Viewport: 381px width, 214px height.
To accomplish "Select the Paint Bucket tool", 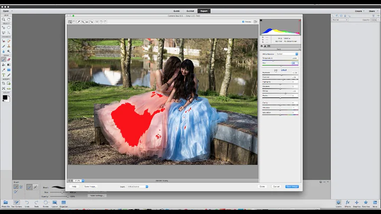I will pos(4,65).
